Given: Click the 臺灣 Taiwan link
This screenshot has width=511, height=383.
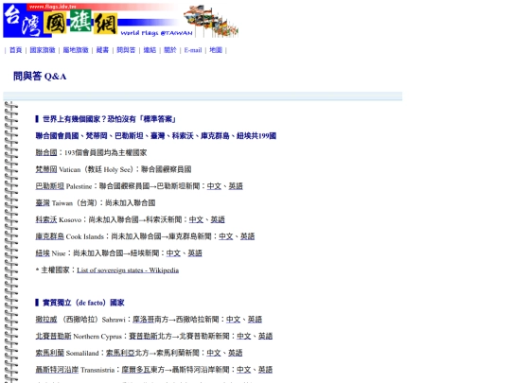Looking at the screenshot, I should (43, 203).
